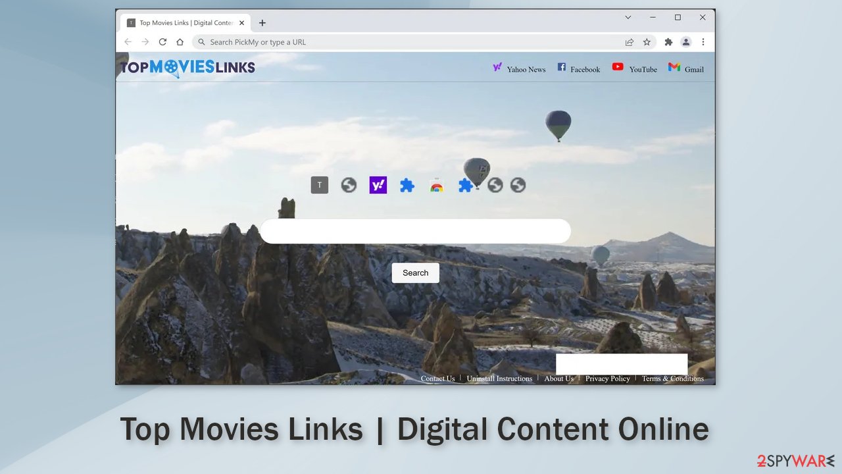Open the Chrome browser quick-link tile
This screenshot has height=474, width=842.
pyautogui.click(x=436, y=185)
